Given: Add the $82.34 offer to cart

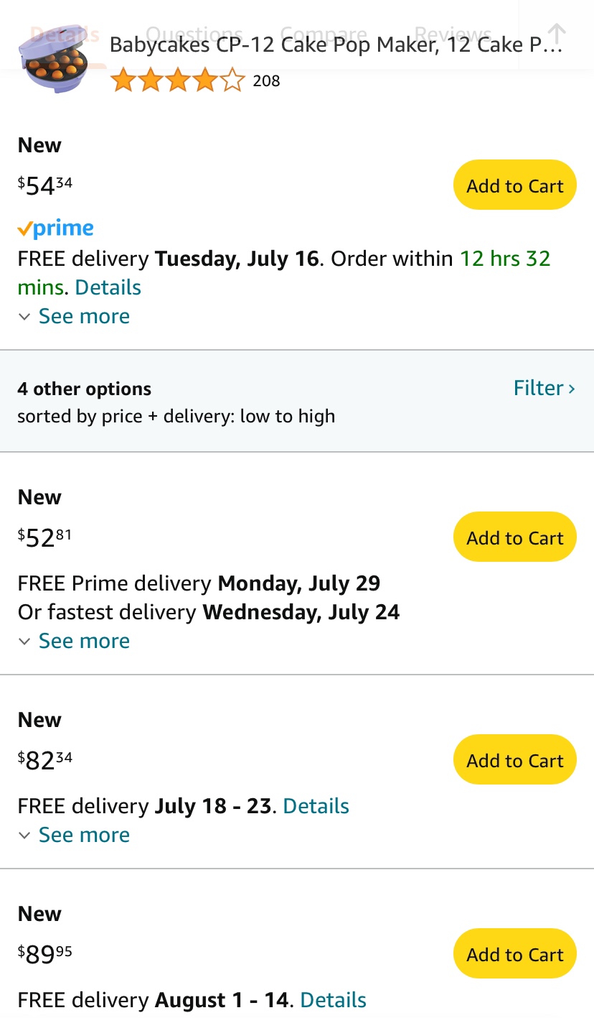Looking at the screenshot, I should point(514,760).
